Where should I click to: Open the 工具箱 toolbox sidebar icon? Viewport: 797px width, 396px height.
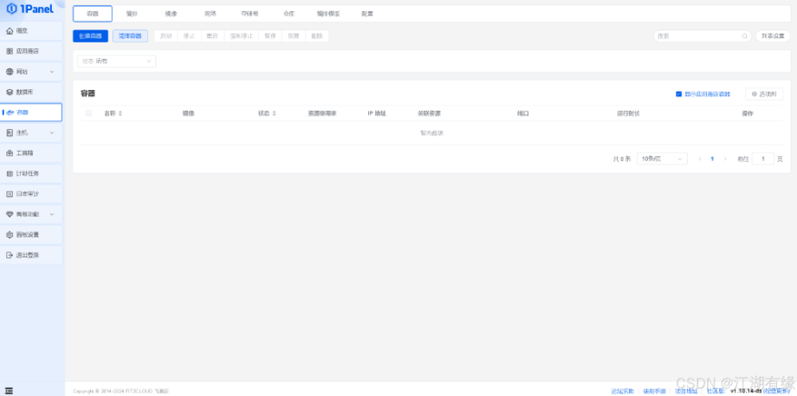coord(10,153)
